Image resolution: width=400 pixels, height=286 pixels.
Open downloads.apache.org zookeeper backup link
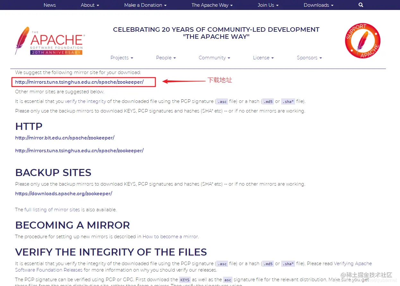[64, 194]
